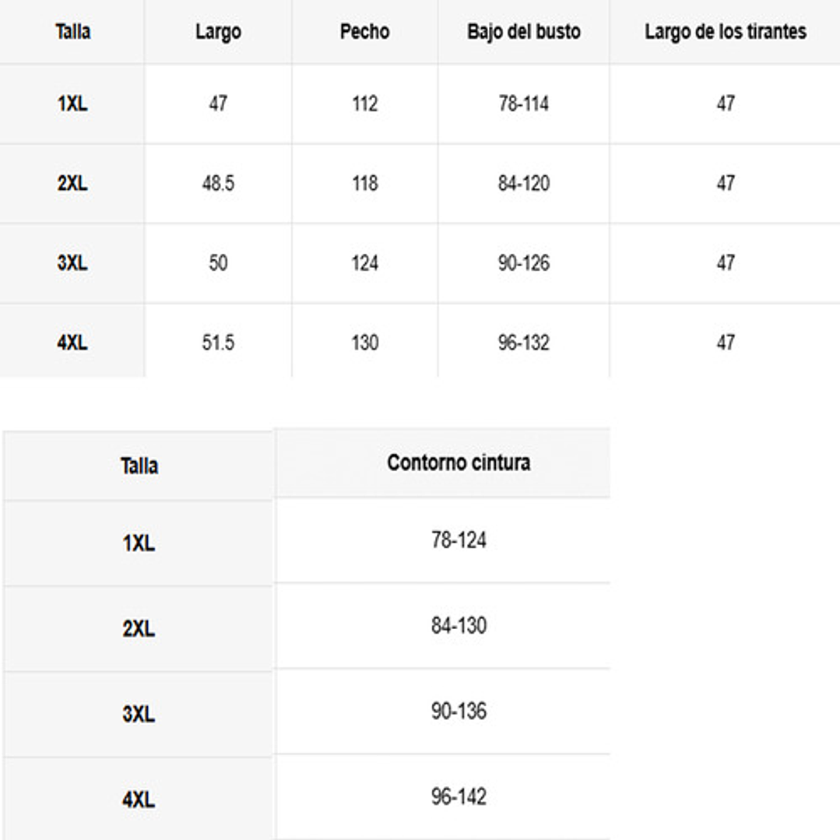The image size is (840, 840).
Task: Click waist range 84-130
Action: click(x=459, y=626)
